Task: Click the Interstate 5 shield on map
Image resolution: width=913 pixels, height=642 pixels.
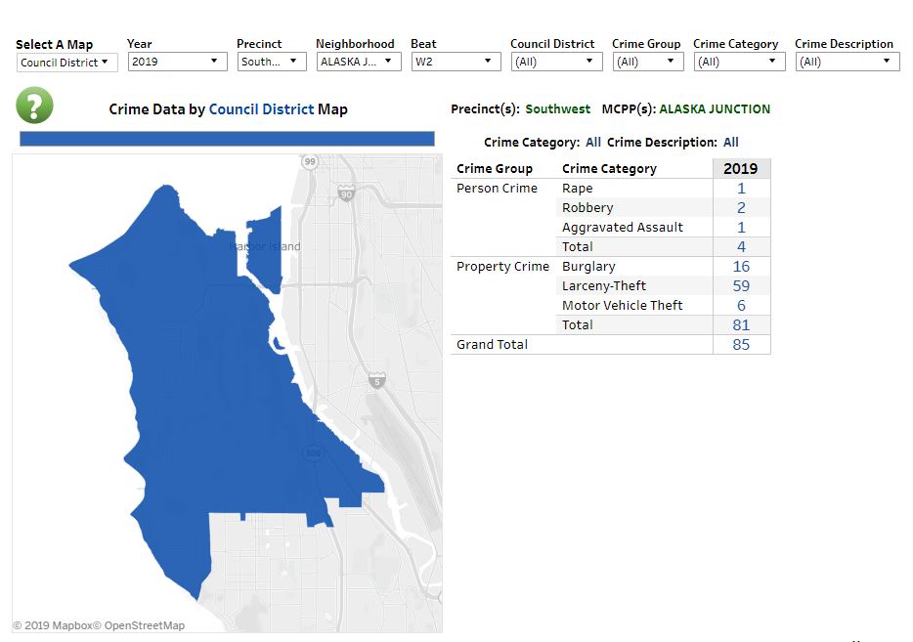Action: 376,381
